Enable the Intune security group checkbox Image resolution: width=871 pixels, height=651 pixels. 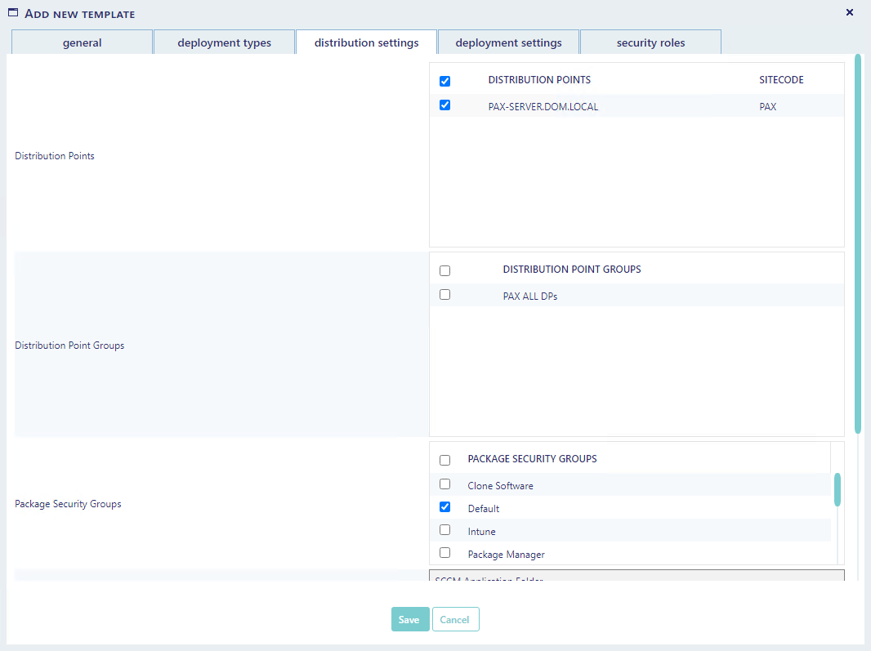point(445,530)
